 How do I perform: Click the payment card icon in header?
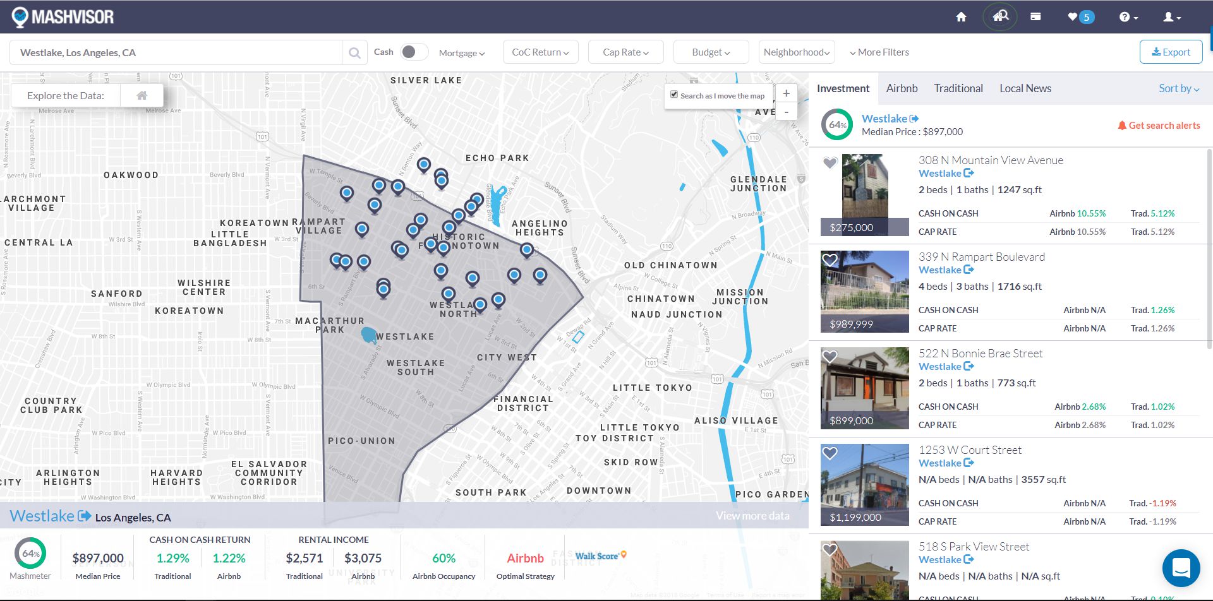click(x=1035, y=17)
